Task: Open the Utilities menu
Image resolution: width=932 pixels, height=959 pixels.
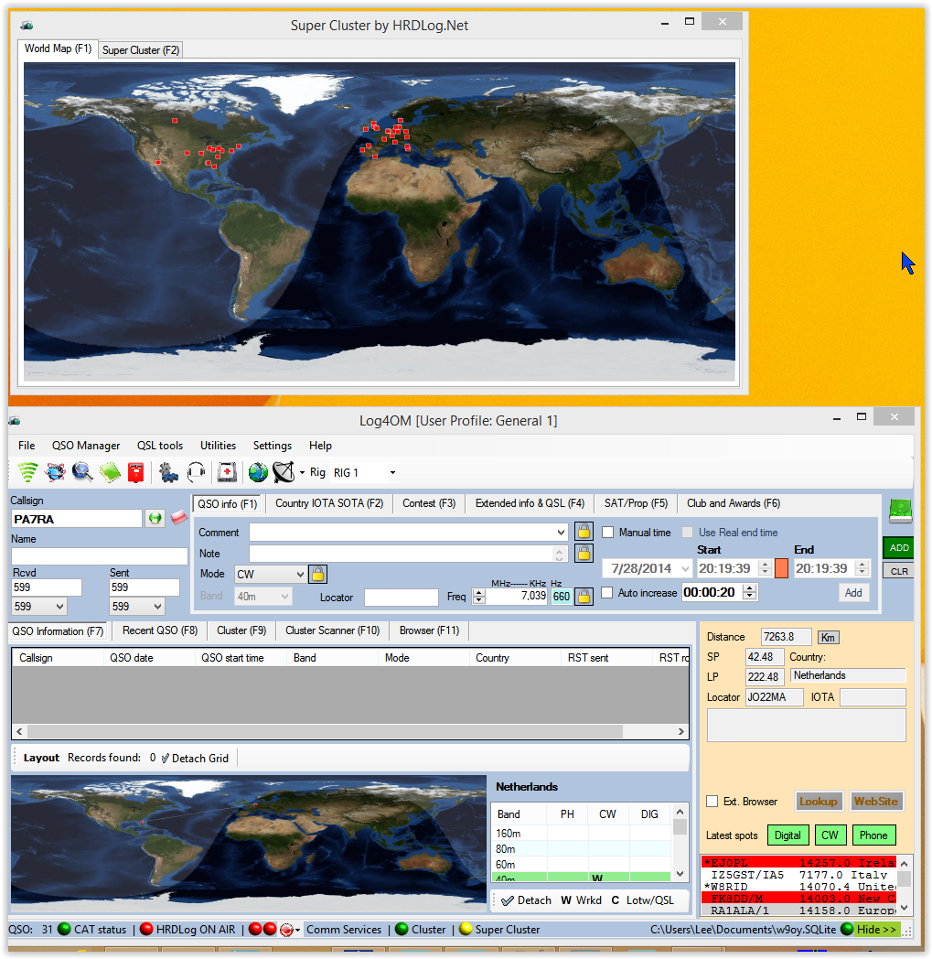Action: (x=218, y=446)
